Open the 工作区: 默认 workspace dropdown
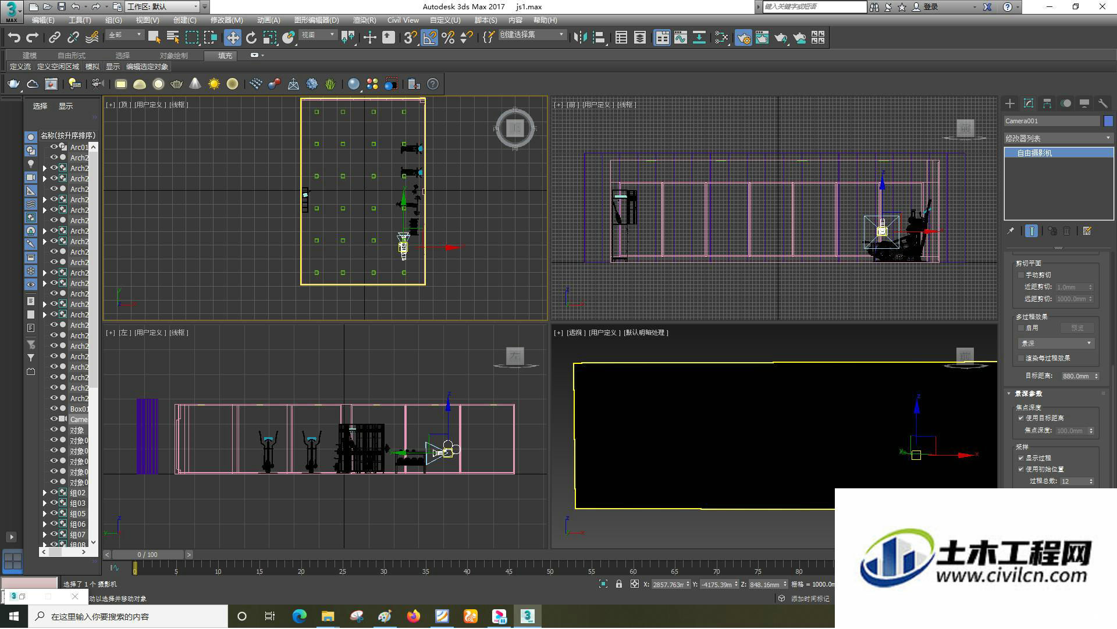 [163, 7]
